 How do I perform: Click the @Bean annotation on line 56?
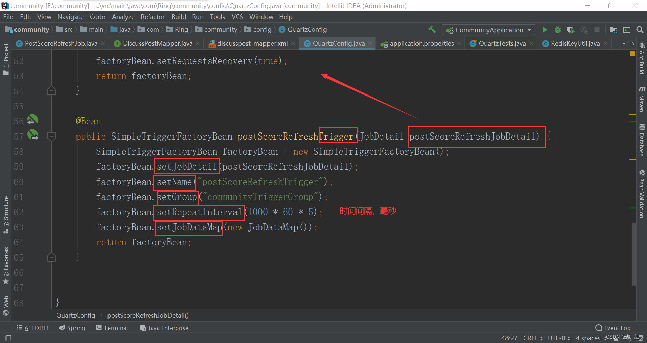(88, 121)
